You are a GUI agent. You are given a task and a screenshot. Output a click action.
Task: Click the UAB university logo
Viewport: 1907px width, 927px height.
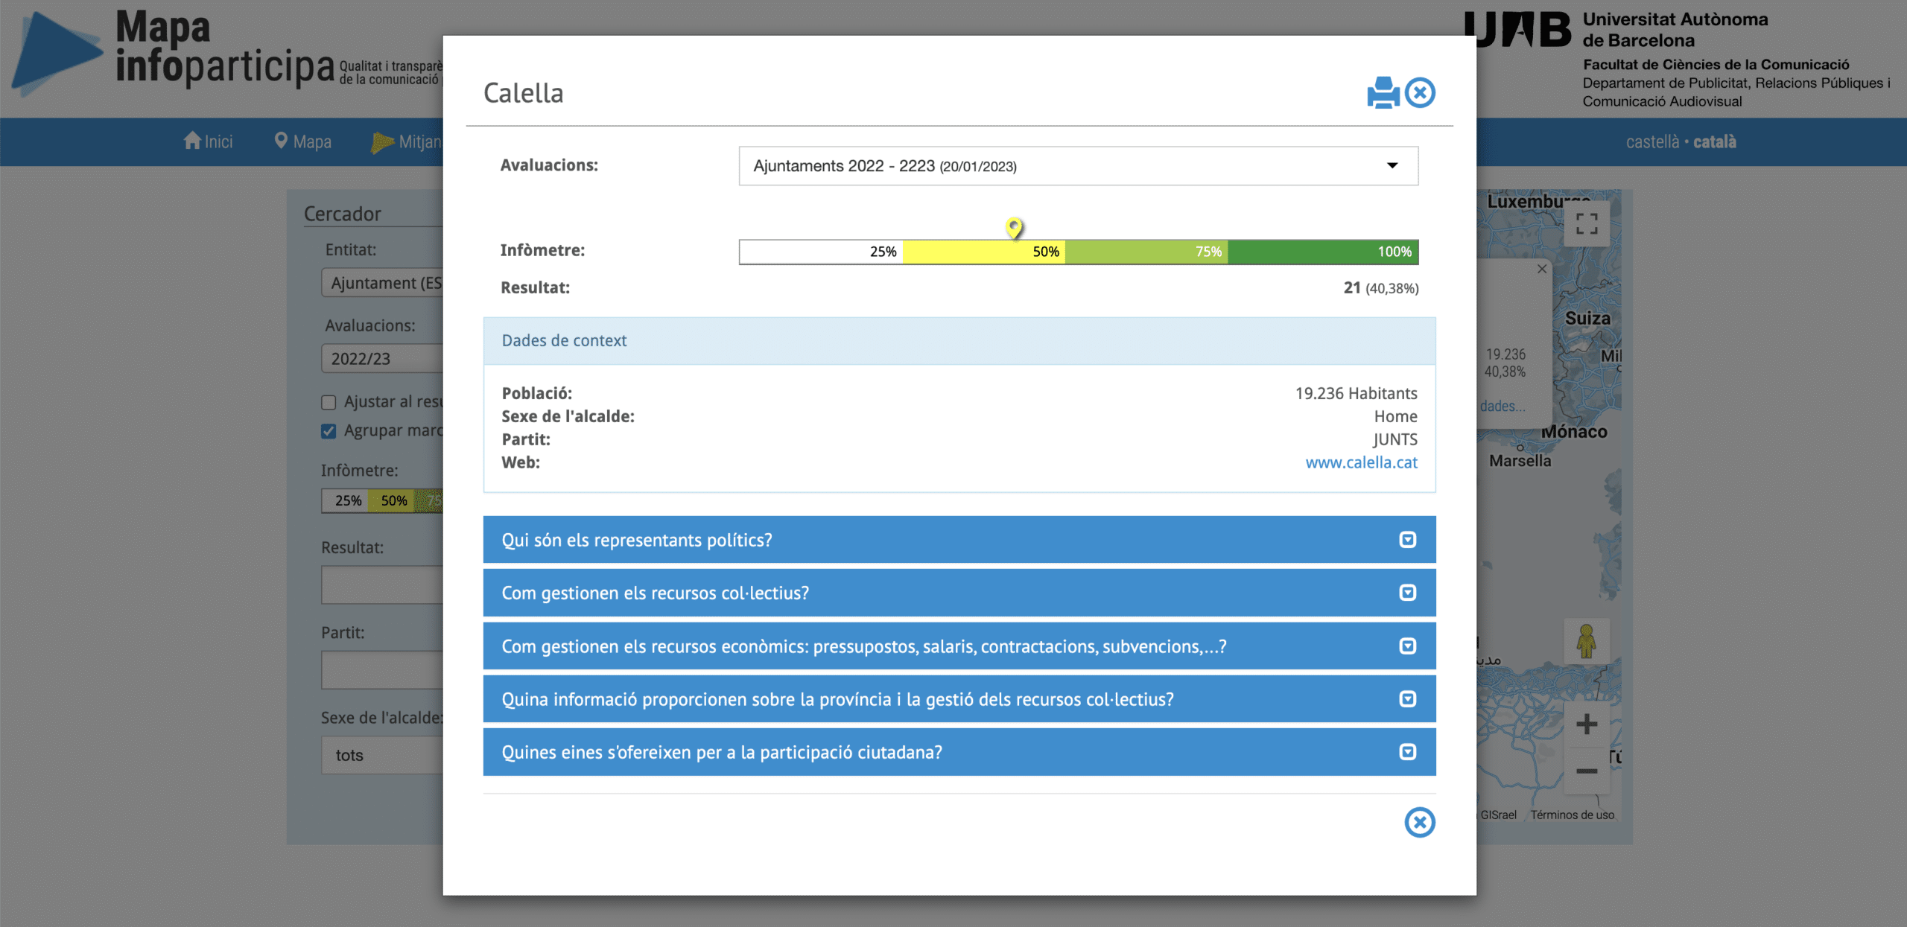pos(1517,30)
